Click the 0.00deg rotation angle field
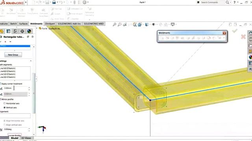Viewport: 252px width, 141px height. click(x=16, y=129)
